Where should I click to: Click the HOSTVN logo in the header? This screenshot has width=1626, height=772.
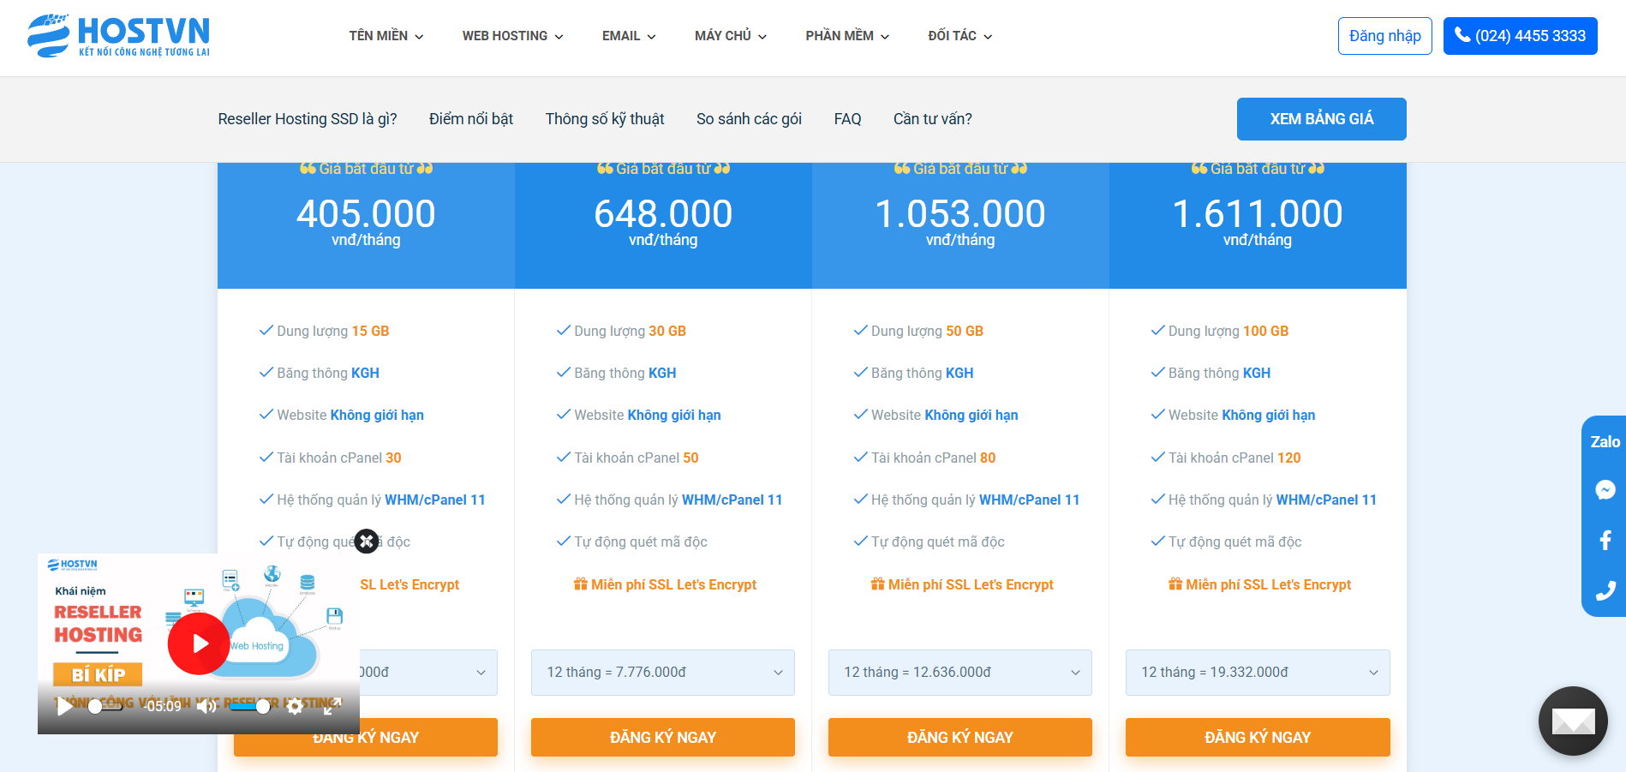pos(118,36)
